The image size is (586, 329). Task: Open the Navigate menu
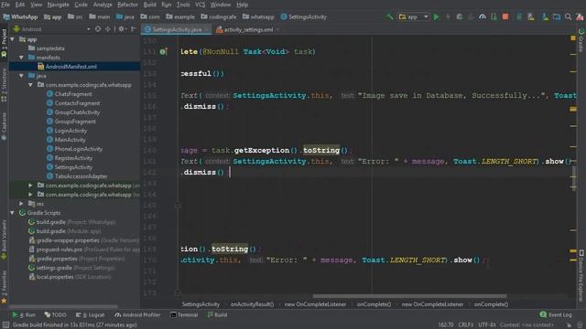pyautogui.click(x=59, y=5)
